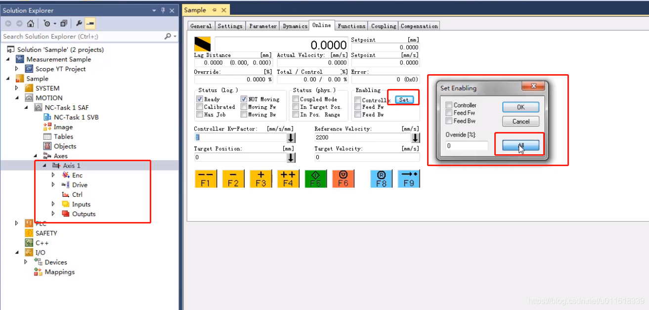The width and height of the screenshot is (649, 310).
Task: Select the Ctrl node under Axis 1
Action: pyautogui.click(x=77, y=194)
